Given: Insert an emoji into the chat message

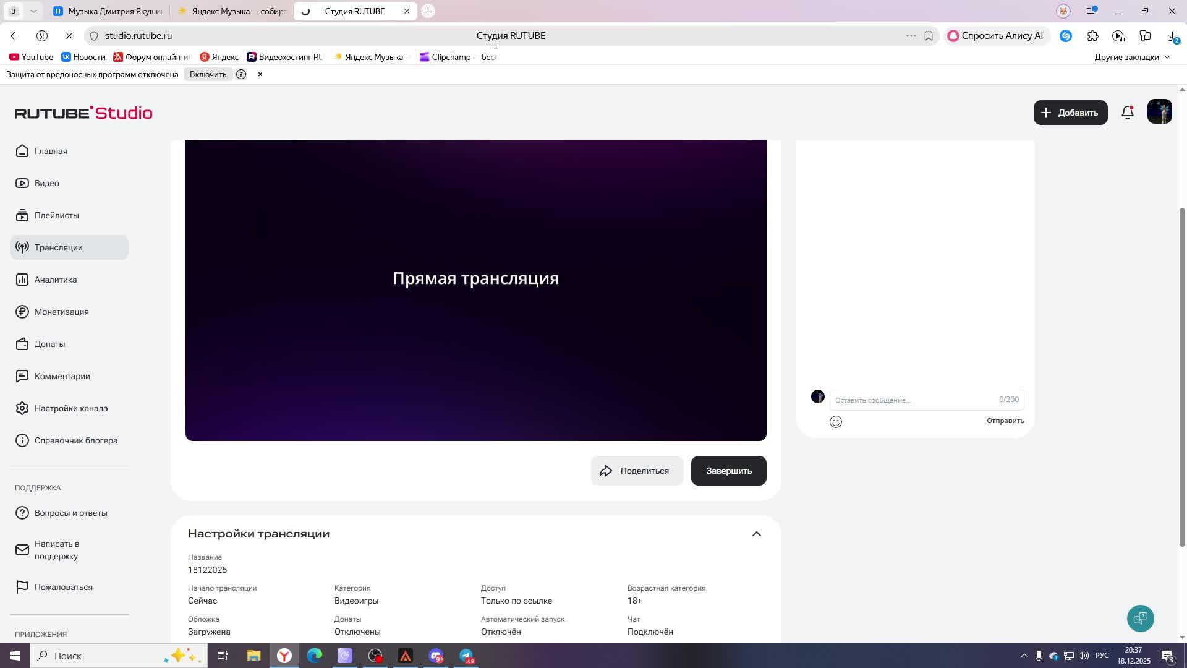Looking at the screenshot, I should (836, 421).
